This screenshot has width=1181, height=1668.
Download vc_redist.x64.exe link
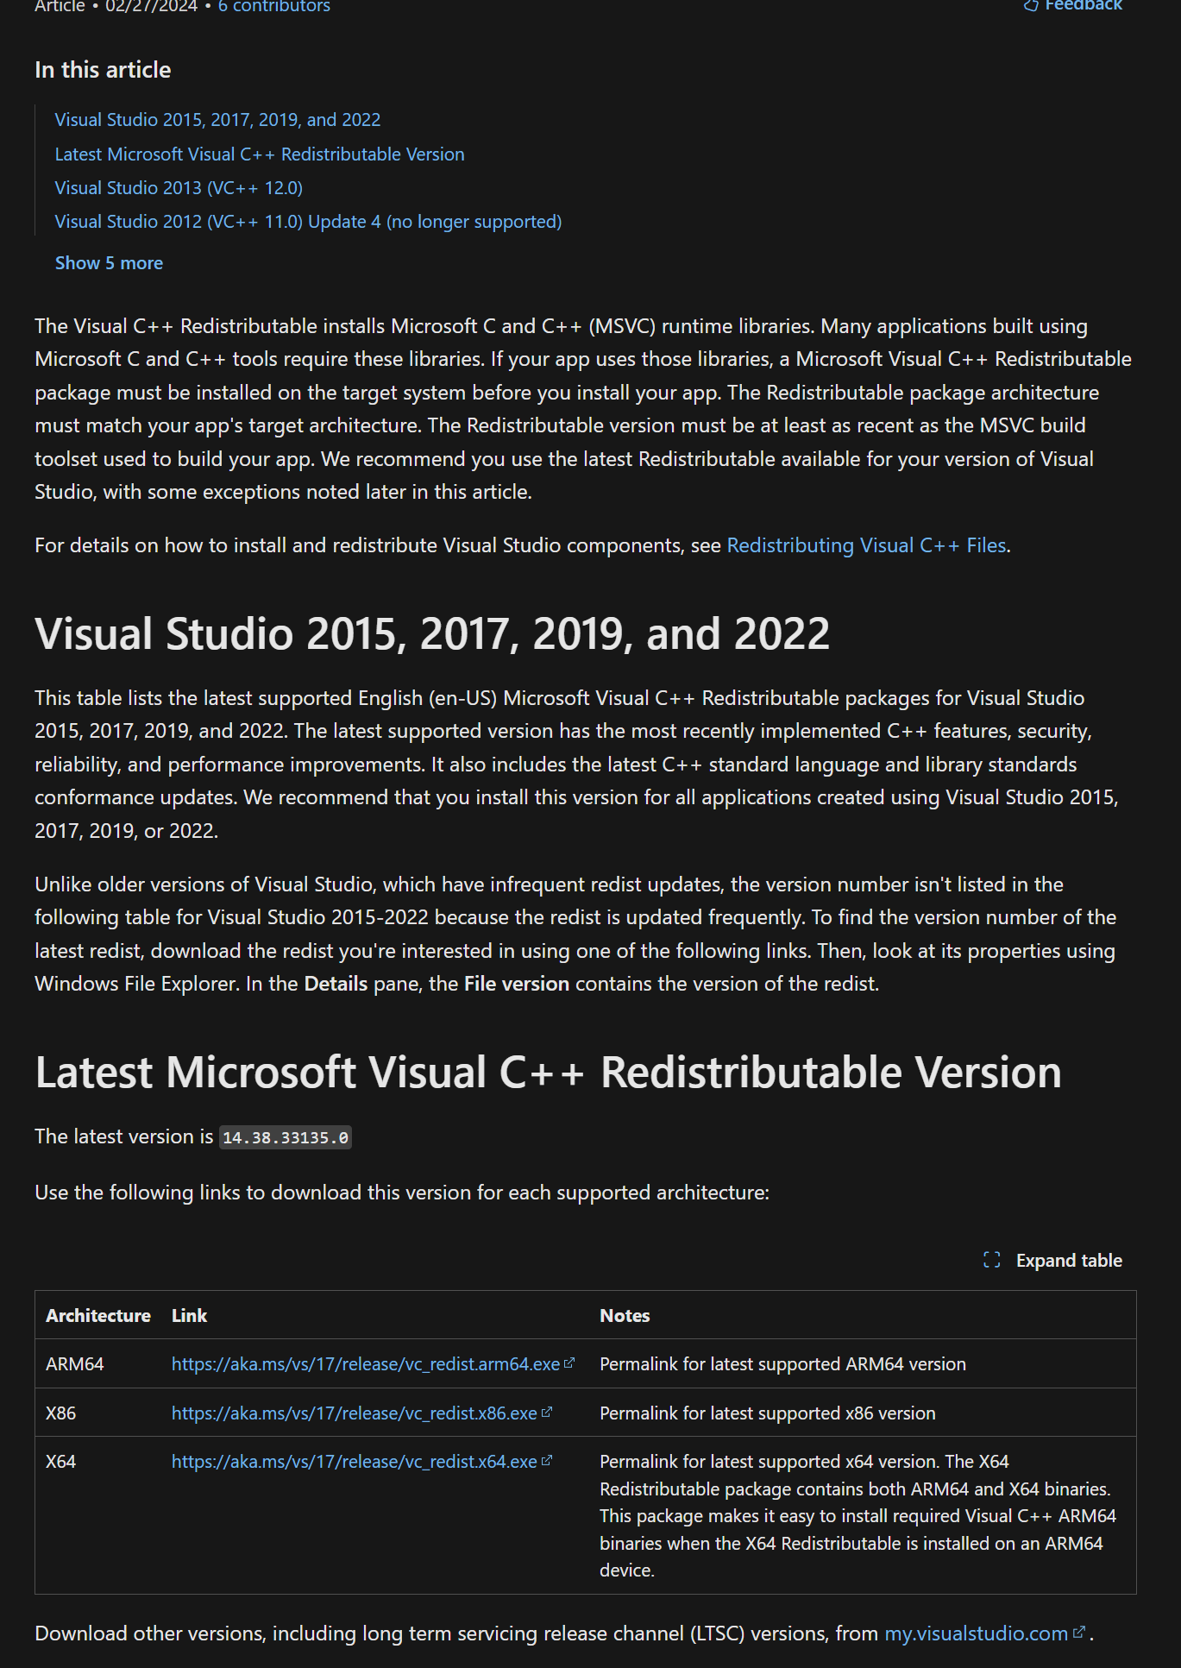click(355, 1462)
